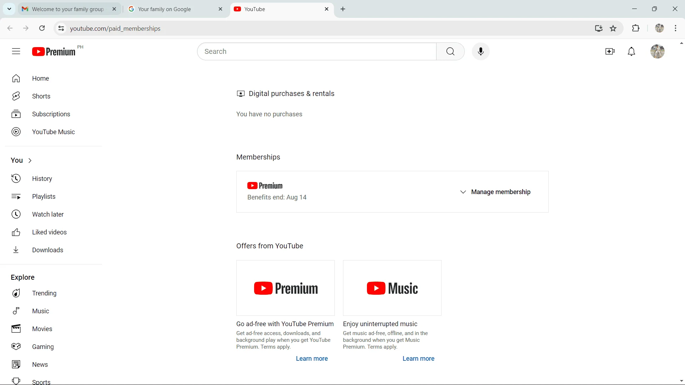This screenshot has width=685, height=385.
Task: Click Learn more under YouTube Premium offer
Action: (312, 359)
